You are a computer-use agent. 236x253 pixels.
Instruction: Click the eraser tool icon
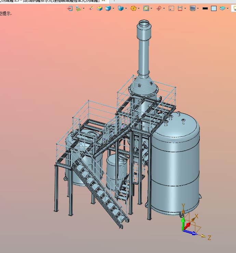pyautogui.click(x=91, y=8)
